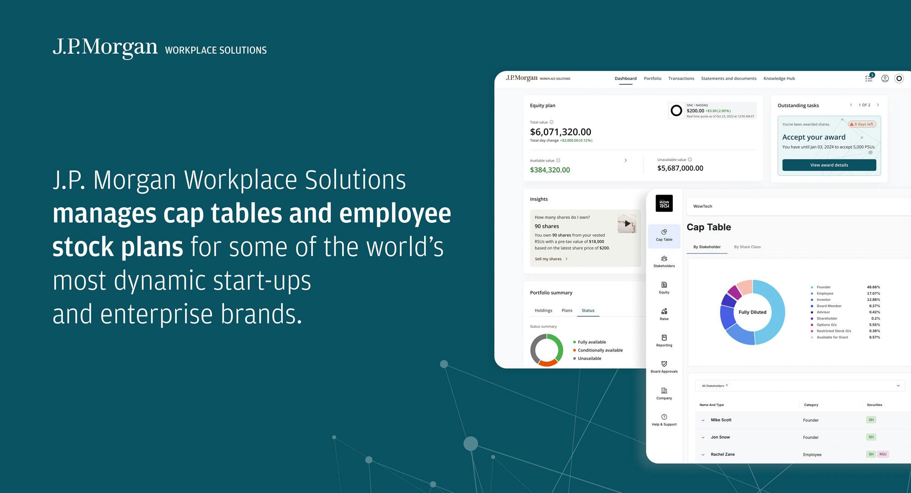This screenshot has height=493, width=911.
Task: Open the user profile icon
Action: [x=885, y=78]
